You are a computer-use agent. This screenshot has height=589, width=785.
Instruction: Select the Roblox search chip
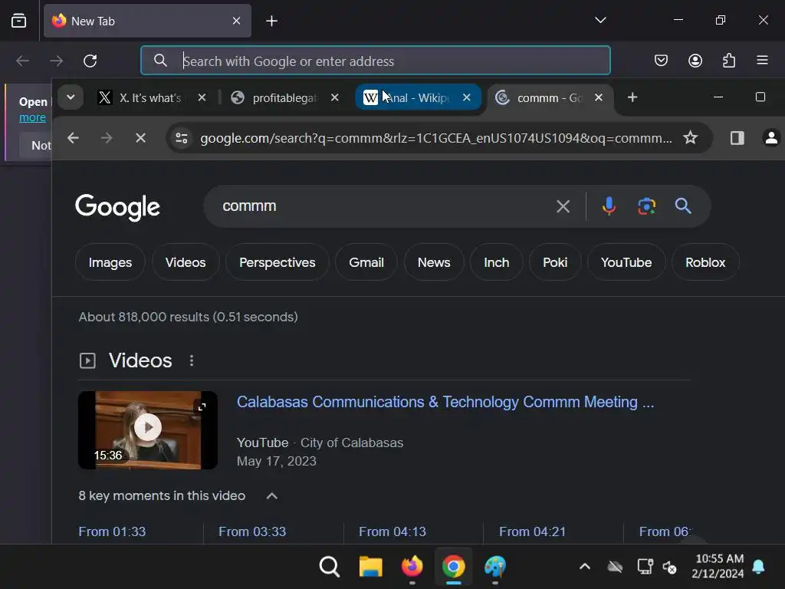pyautogui.click(x=705, y=262)
